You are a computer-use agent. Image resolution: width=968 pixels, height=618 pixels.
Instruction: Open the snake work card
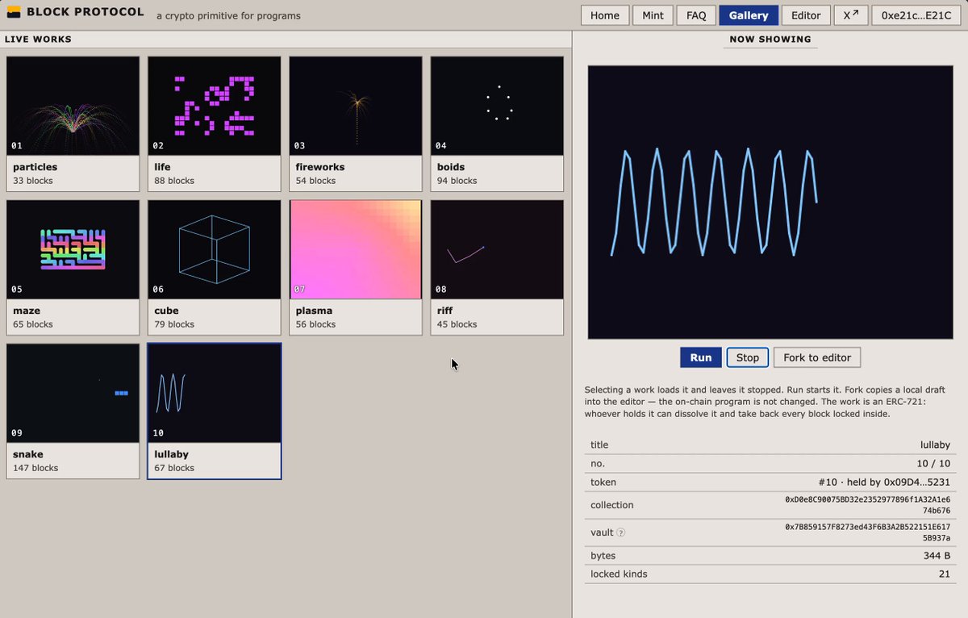pyautogui.click(x=73, y=411)
